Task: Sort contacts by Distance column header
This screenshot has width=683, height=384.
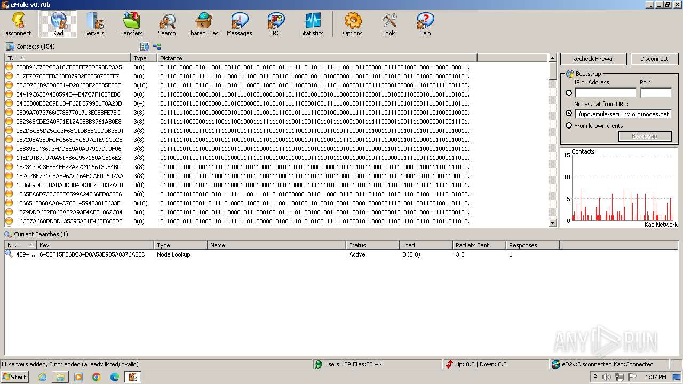Action: click(317, 58)
